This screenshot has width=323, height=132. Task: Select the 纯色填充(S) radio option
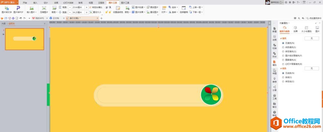pyautogui.click(x=283, y=47)
